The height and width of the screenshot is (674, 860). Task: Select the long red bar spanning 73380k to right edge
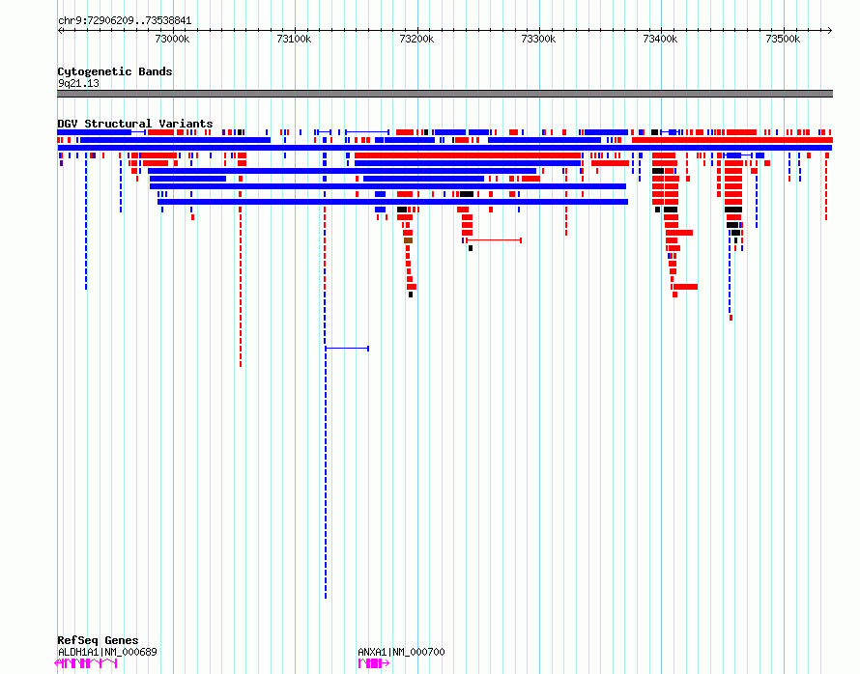click(x=732, y=140)
